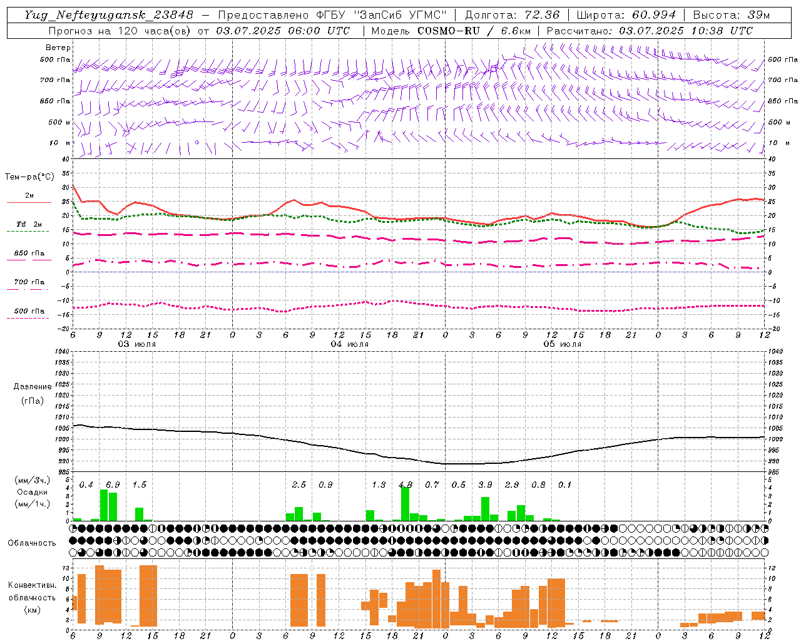
Task: Click the Конвективн. label
Action: pos(33,585)
